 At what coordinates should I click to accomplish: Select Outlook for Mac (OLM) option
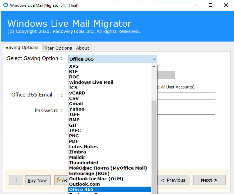coord(110,179)
